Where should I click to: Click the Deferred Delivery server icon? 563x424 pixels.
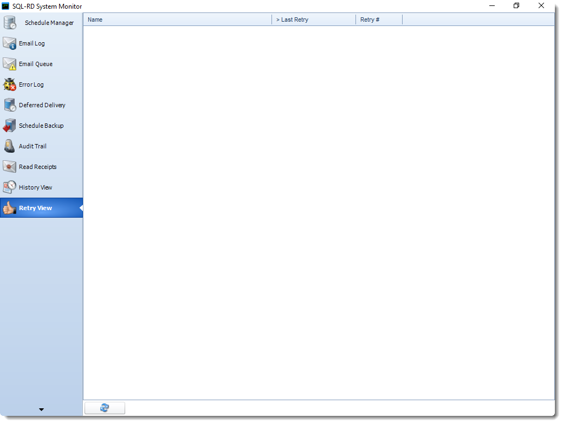(10, 105)
